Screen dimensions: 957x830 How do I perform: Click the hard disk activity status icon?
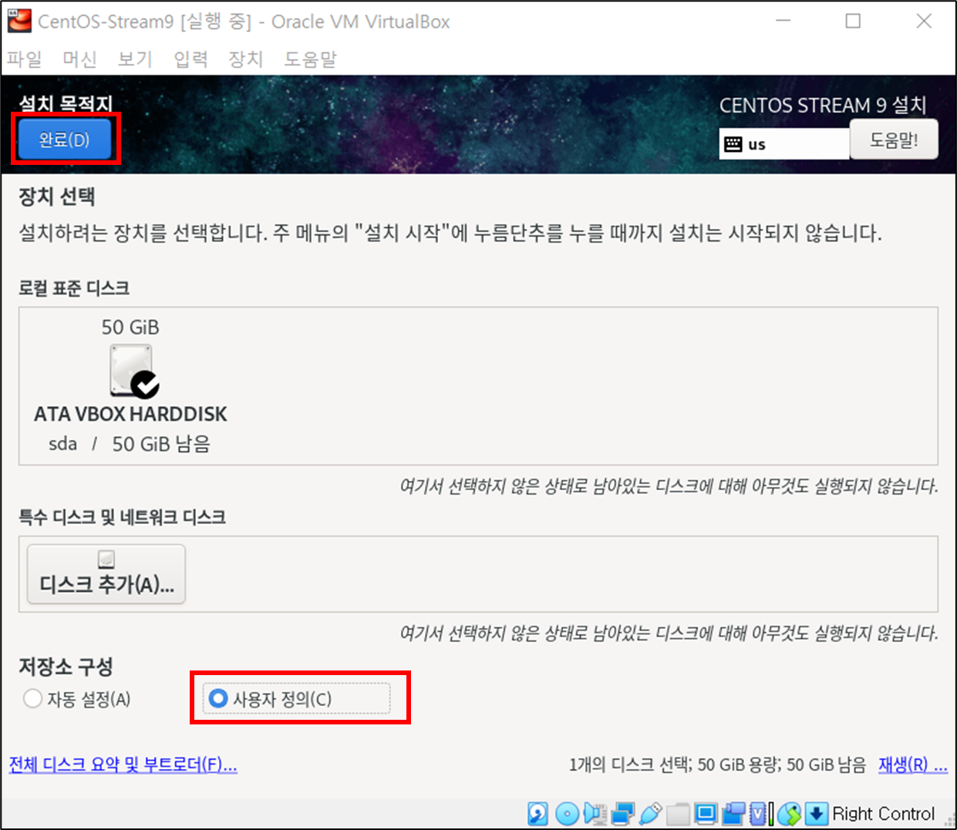point(537,813)
